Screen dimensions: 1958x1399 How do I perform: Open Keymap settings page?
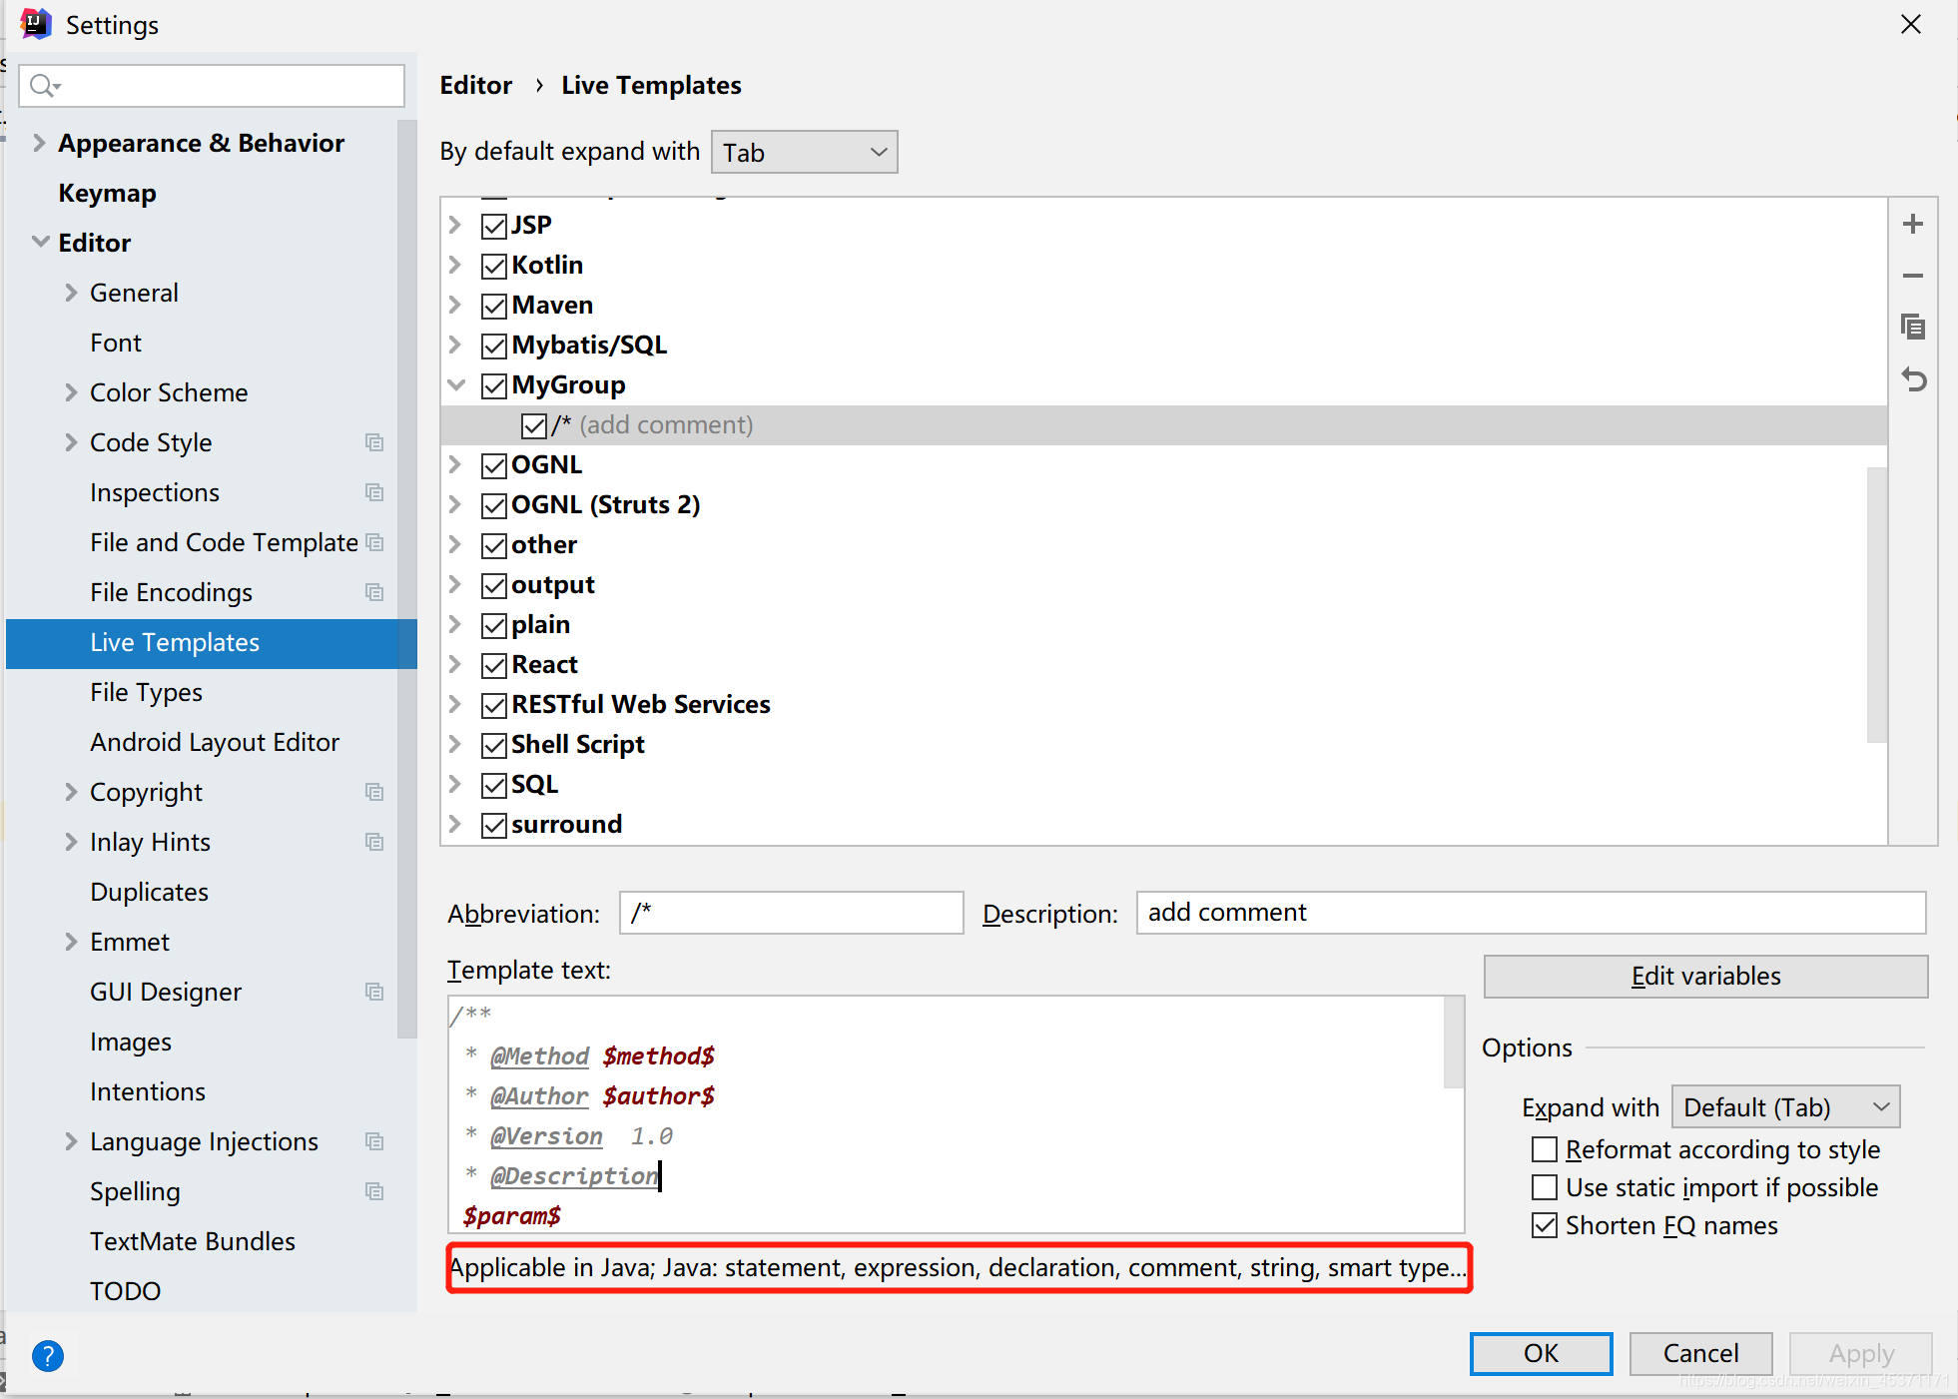107,193
